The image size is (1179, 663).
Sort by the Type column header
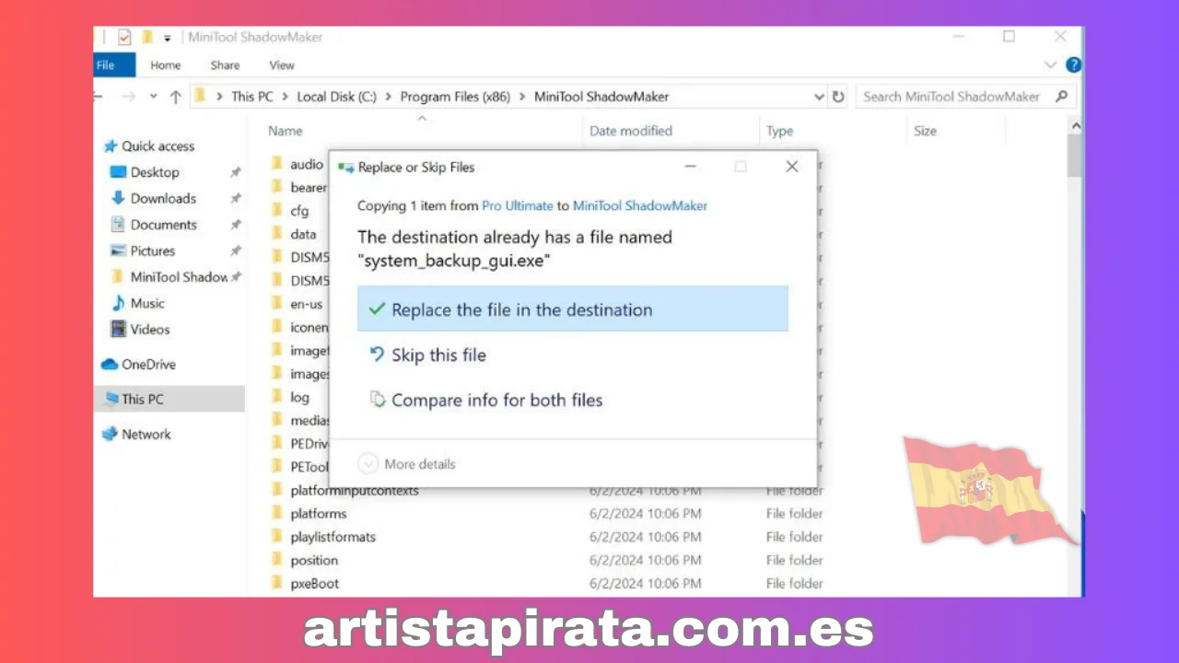point(779,131)
